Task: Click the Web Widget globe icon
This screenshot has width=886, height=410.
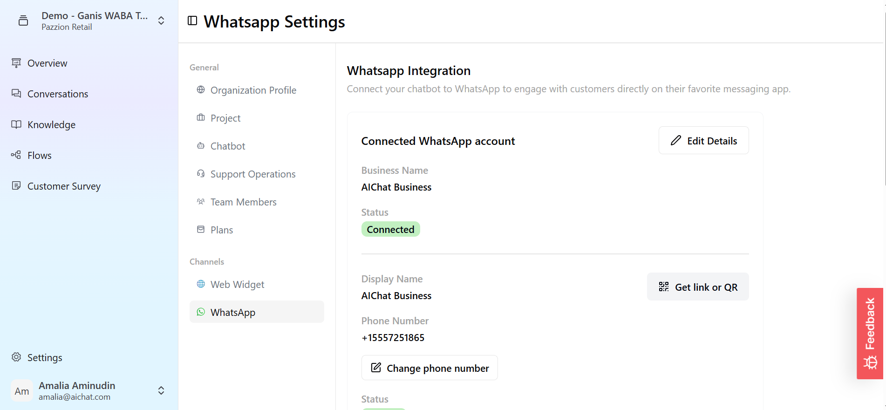Action: tap(201, 284)
